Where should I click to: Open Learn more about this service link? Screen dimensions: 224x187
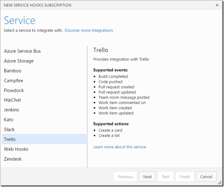pos(120,147)
